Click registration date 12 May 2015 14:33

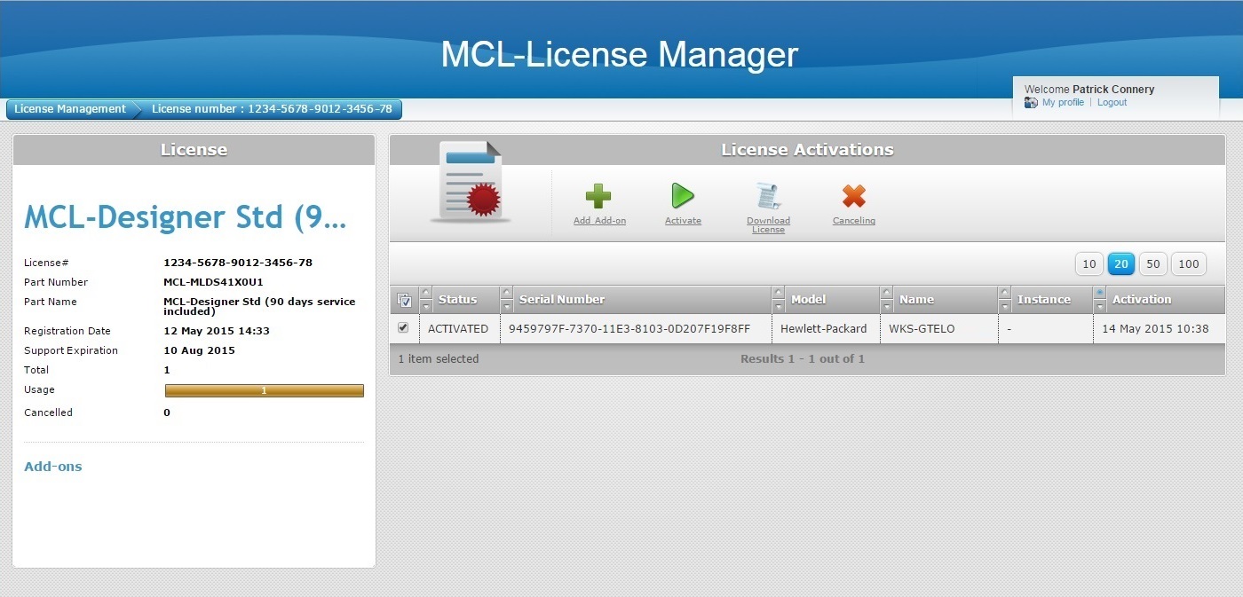pos(217,331)
